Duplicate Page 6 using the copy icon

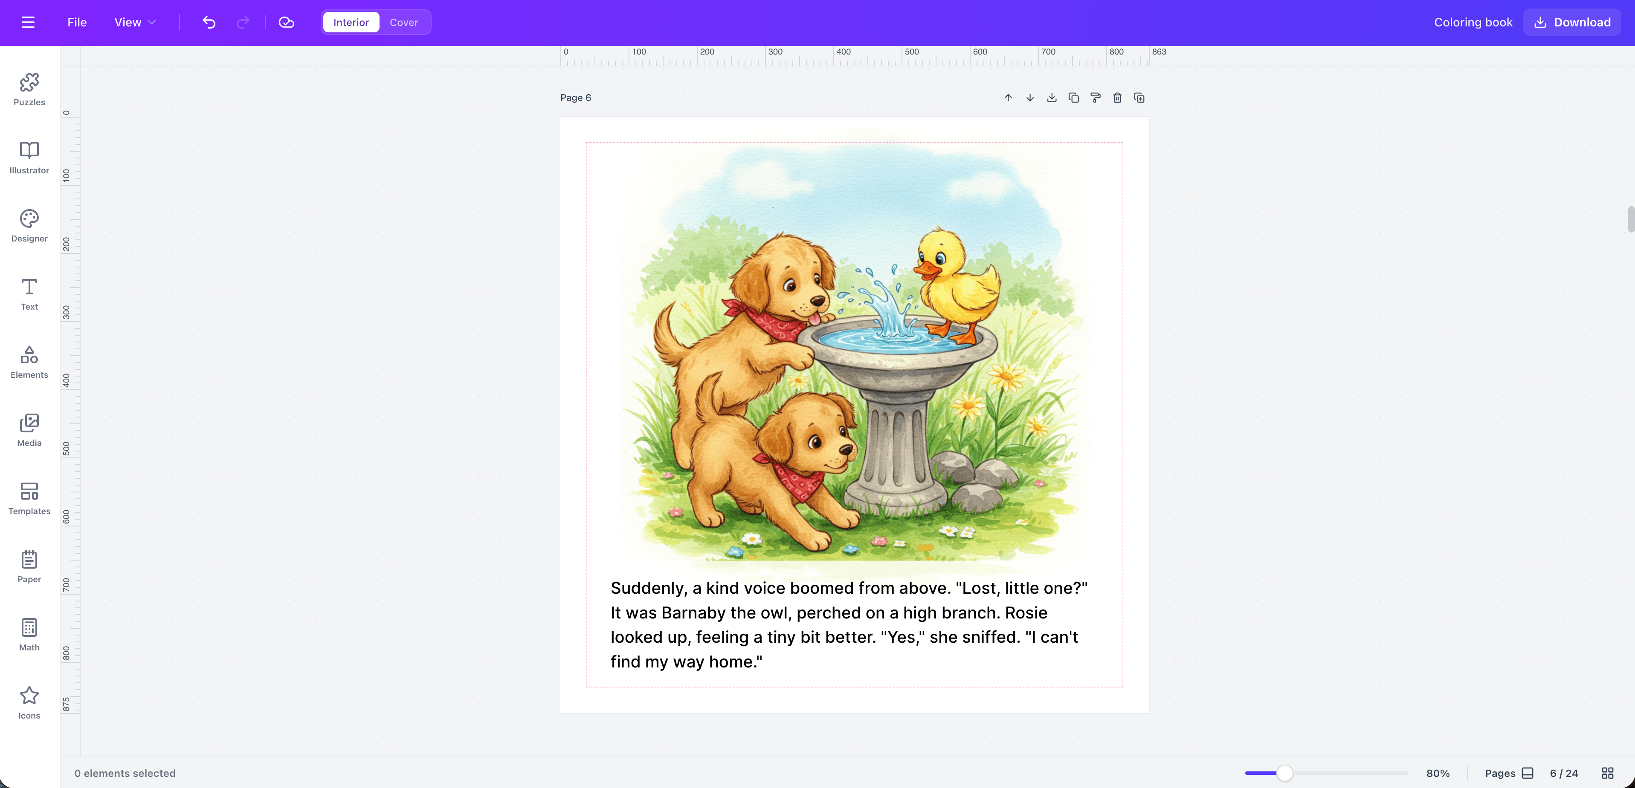pyautogui.click(x=1074, y=98)
